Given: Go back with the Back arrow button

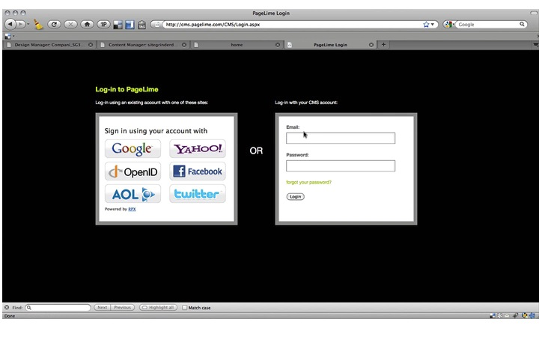Looking at the screenshot, I should tap(10, 24).
